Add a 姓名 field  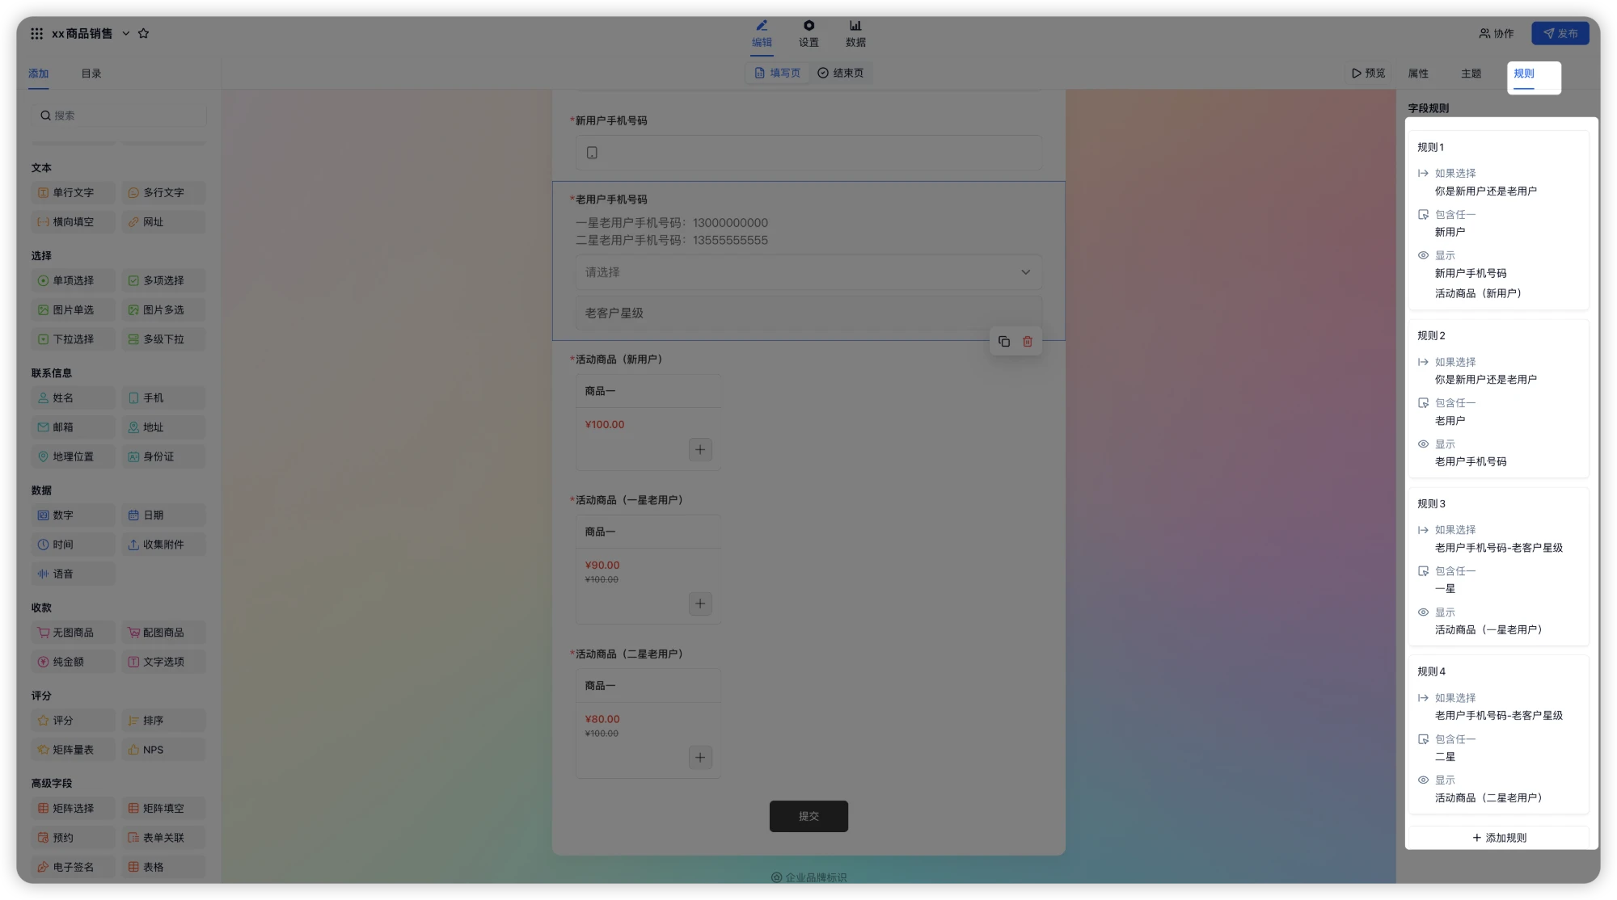(74, 398)
